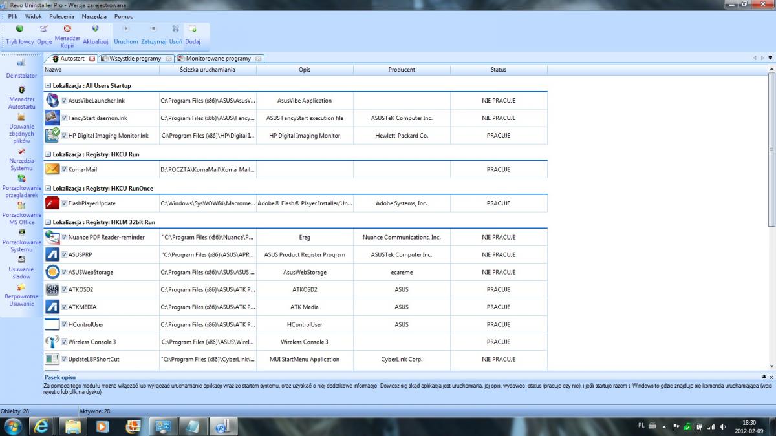Open Menadżer Kopii backup manager

(67, 36)
